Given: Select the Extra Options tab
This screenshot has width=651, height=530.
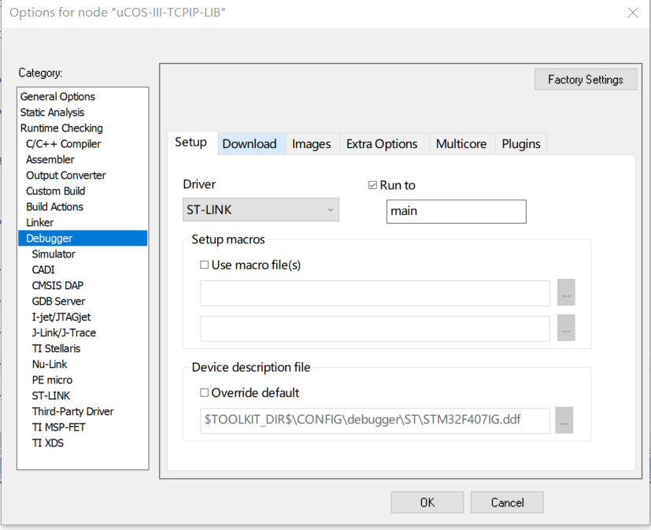Looking at the screenshot, I should 383,143.
